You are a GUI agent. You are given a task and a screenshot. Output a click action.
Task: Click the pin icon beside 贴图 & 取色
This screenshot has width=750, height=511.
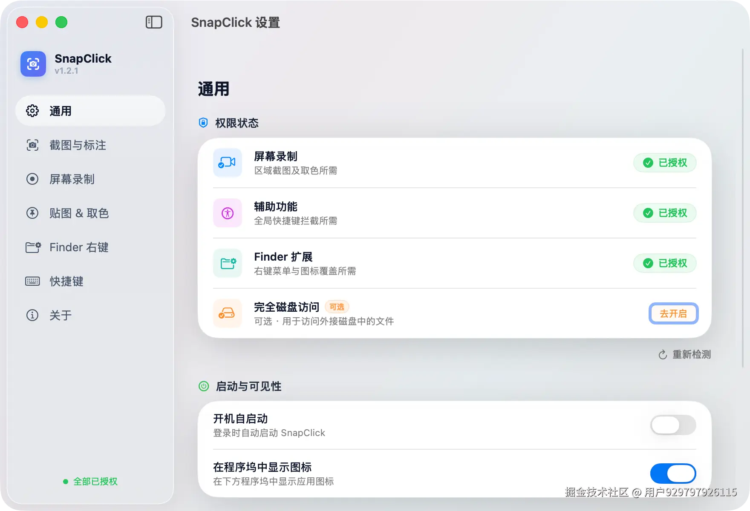click(x=32, y=213)
